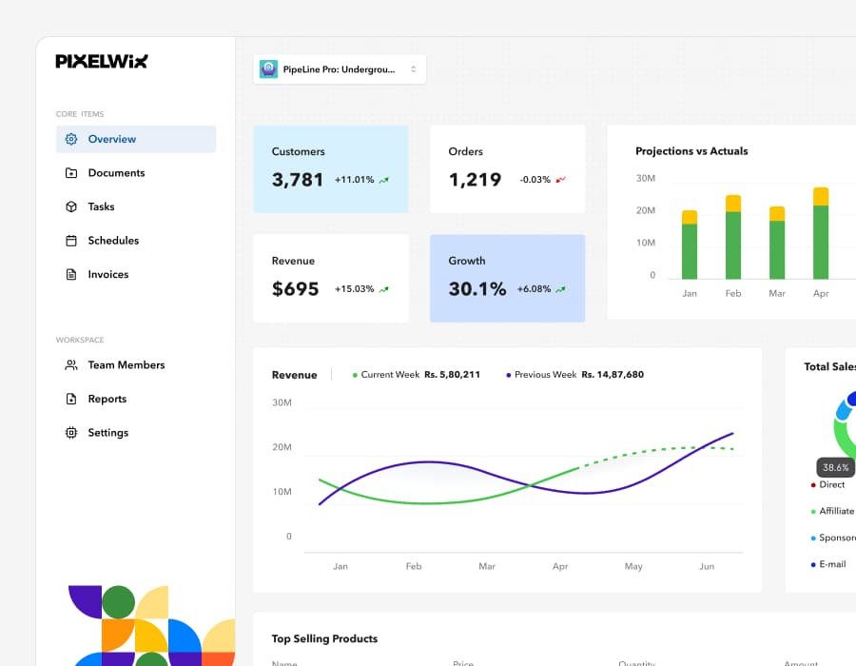Viewport: 856px width, 666px height.
Task: Click the WORKSPACE section label
Action: [x=80, y=340]
